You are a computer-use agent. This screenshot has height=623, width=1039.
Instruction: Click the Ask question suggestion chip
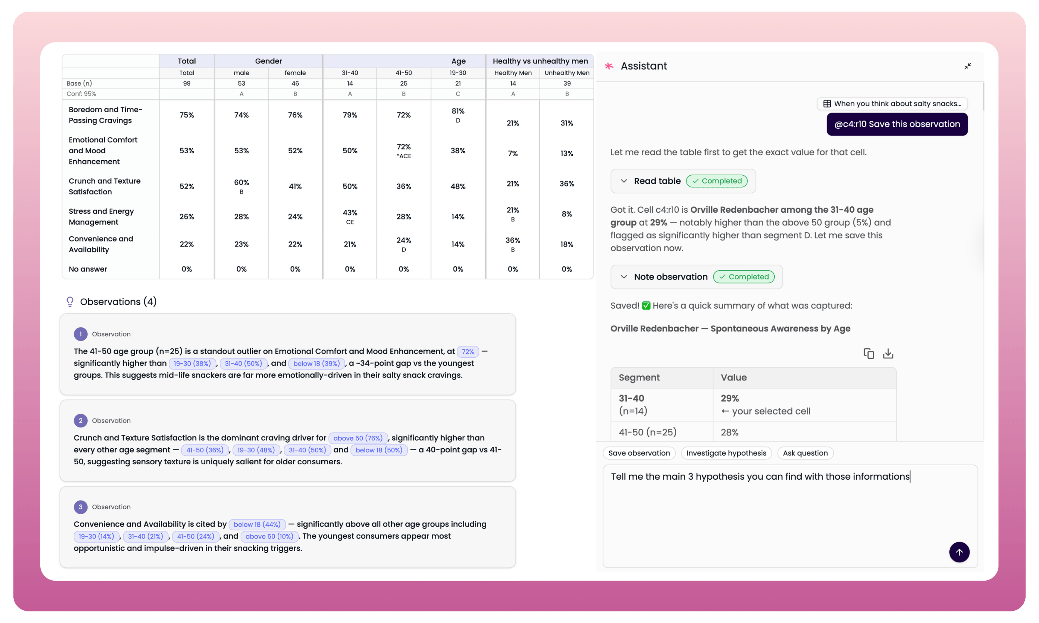[805, 453]
